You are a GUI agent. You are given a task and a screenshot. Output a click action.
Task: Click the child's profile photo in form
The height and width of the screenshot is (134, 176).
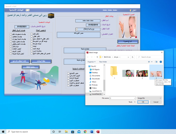click(128, 27)
